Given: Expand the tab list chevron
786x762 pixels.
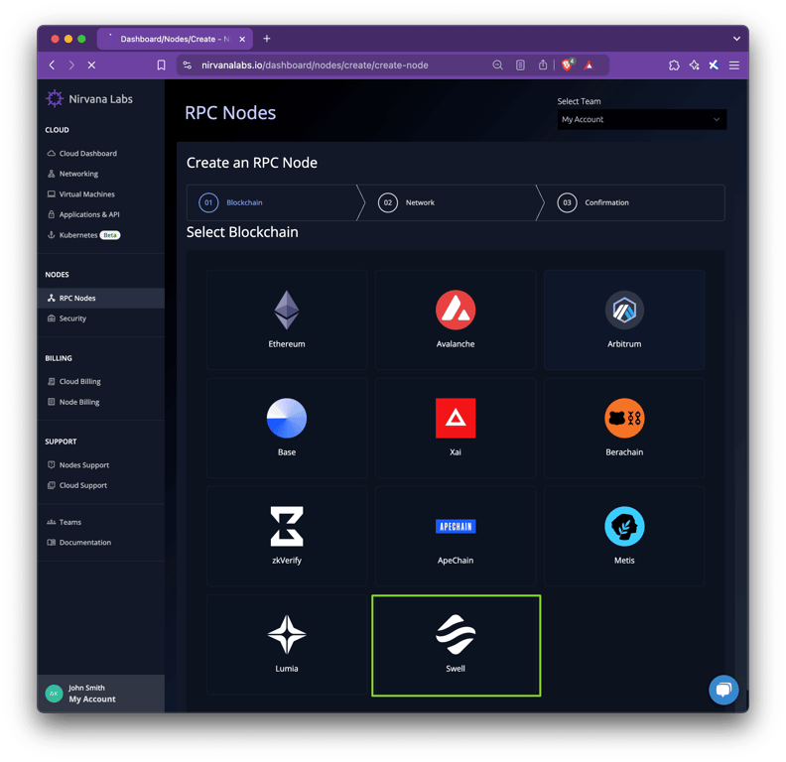Looking at the screenshot, I should coord(736,39).
